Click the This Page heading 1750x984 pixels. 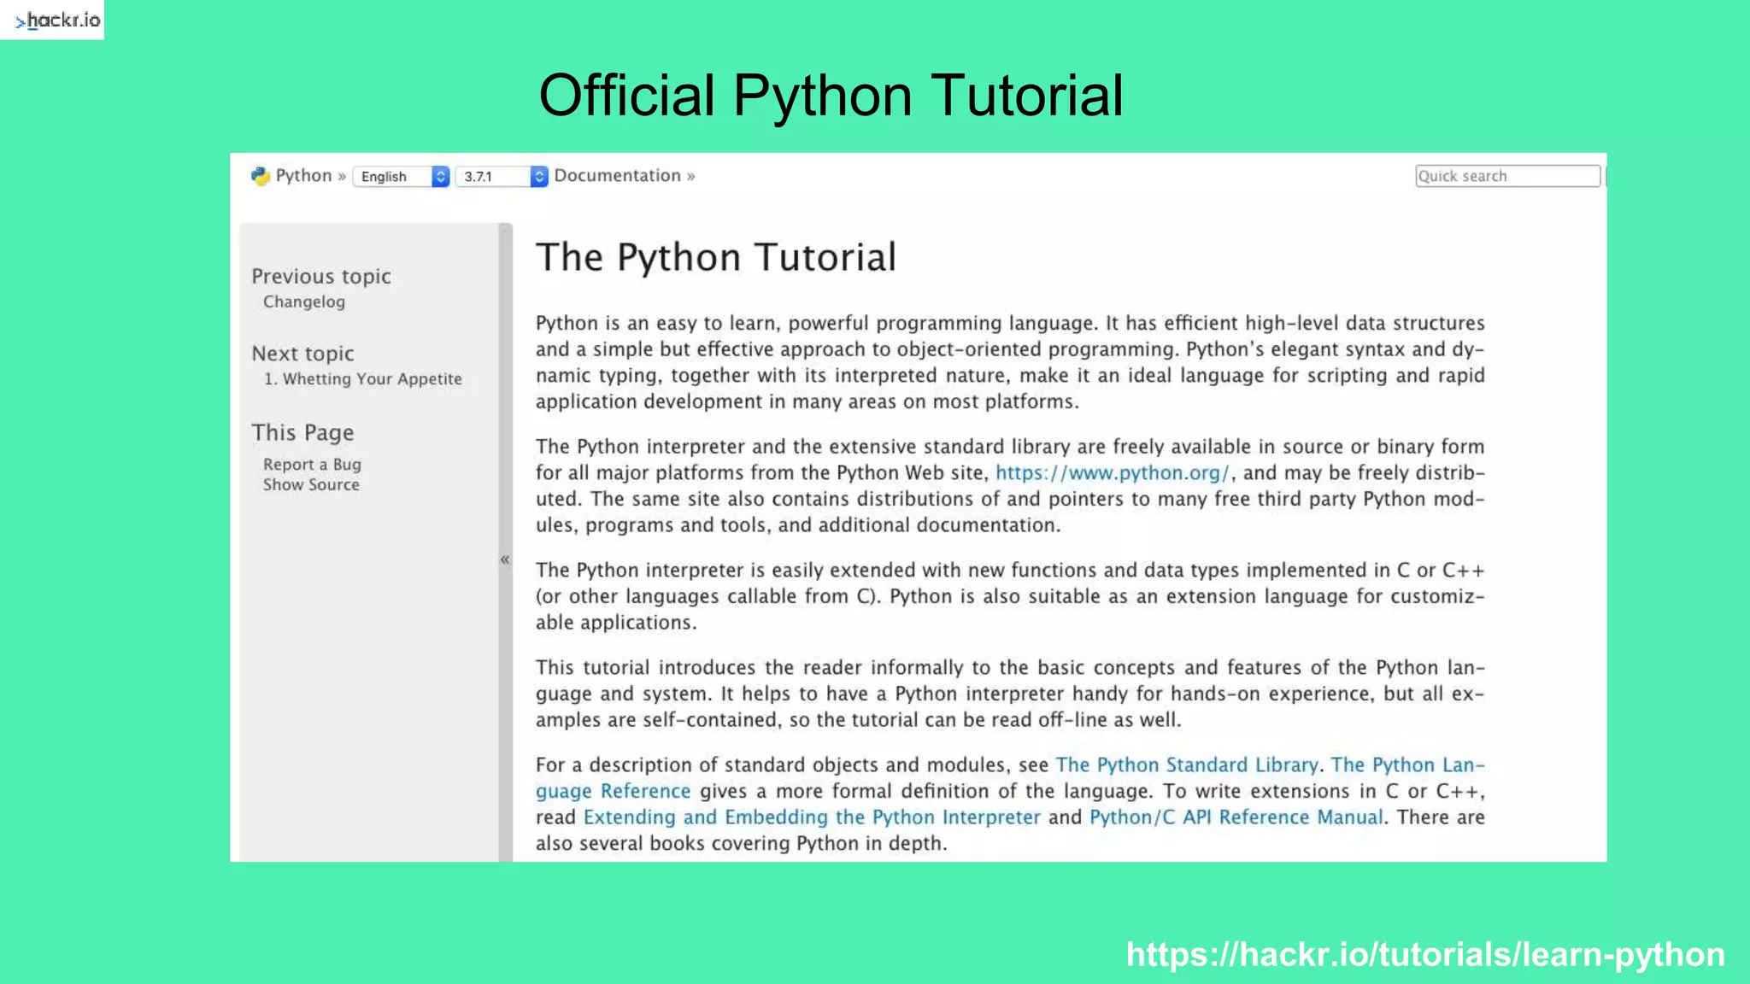[x=302, y=432]
